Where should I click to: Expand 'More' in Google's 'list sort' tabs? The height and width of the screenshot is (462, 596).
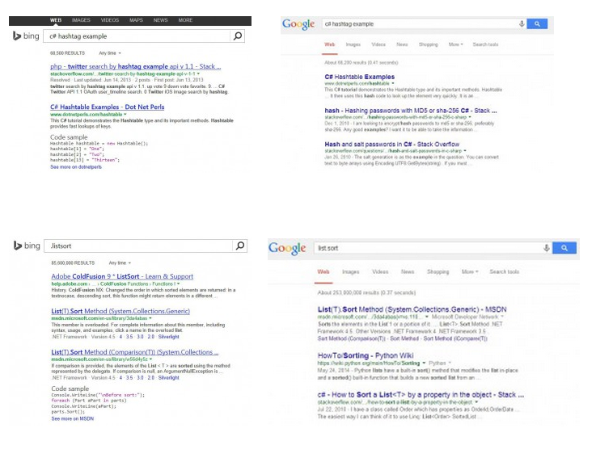coord(470,272)
